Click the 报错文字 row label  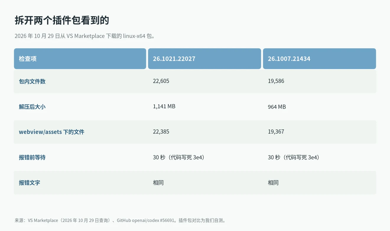[x=29, y=183]
